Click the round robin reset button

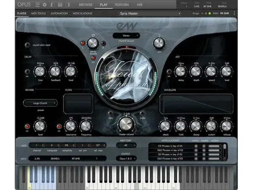click(27, 45)
